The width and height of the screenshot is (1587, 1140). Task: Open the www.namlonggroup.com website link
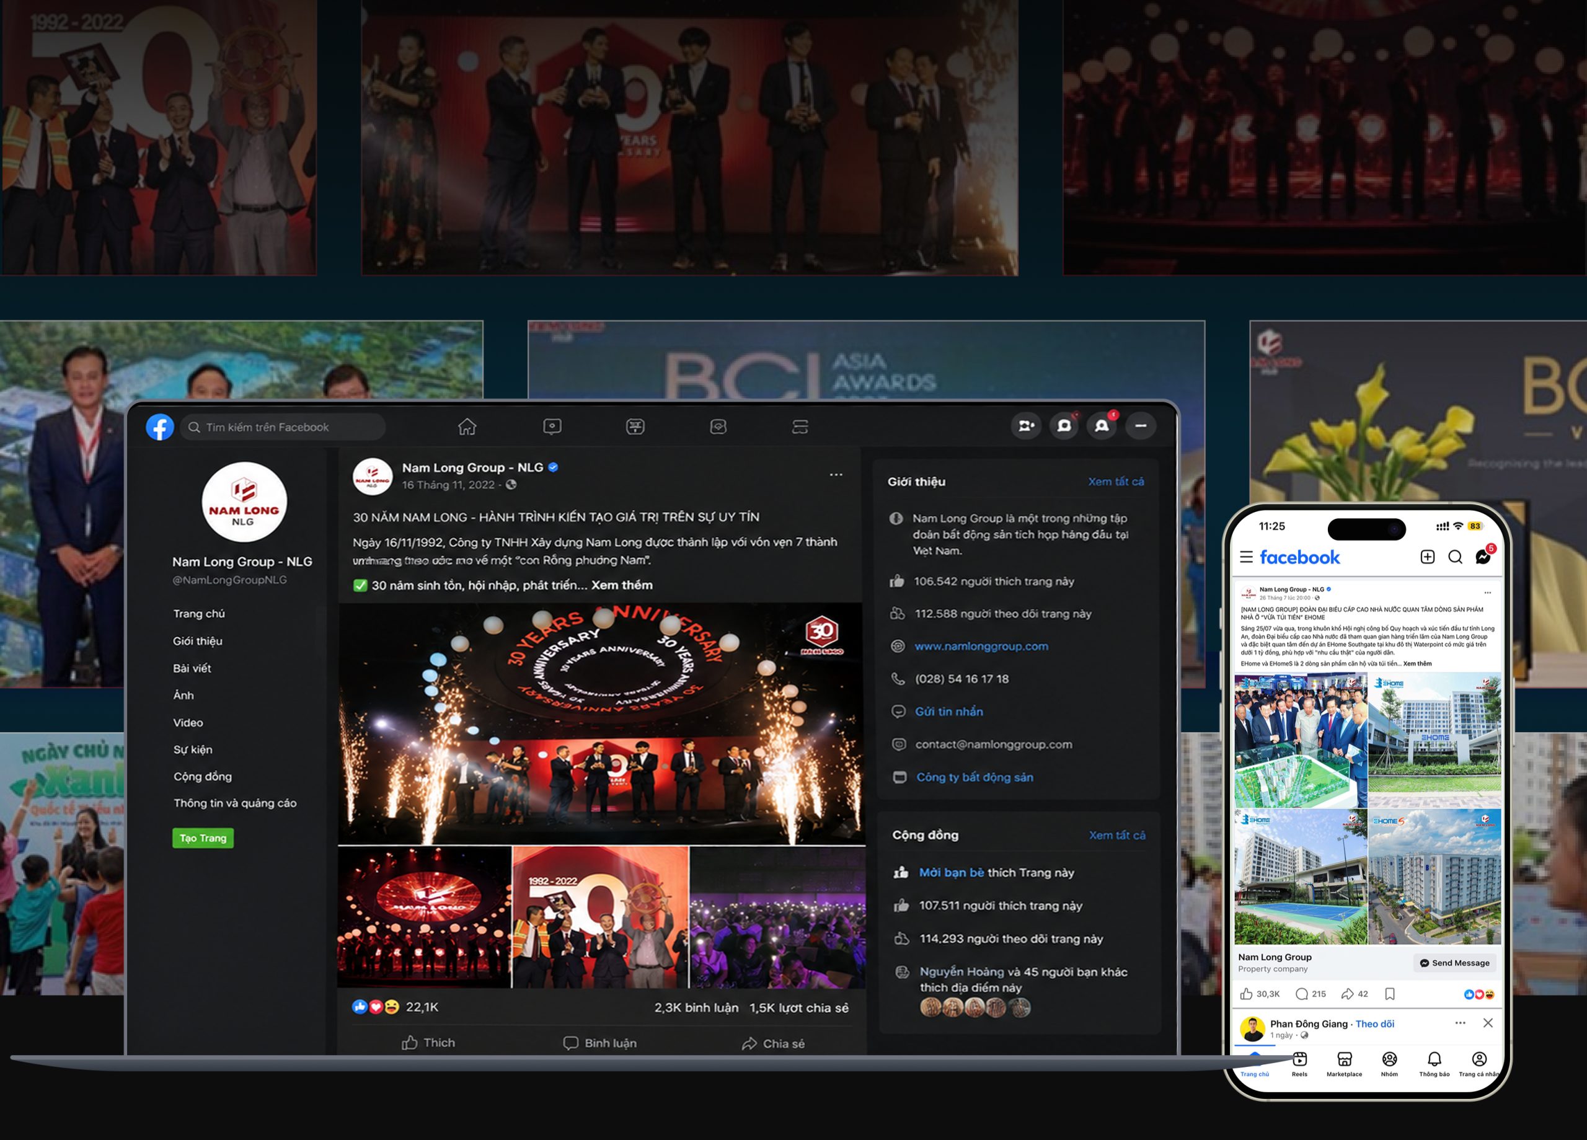pos(981,646)
